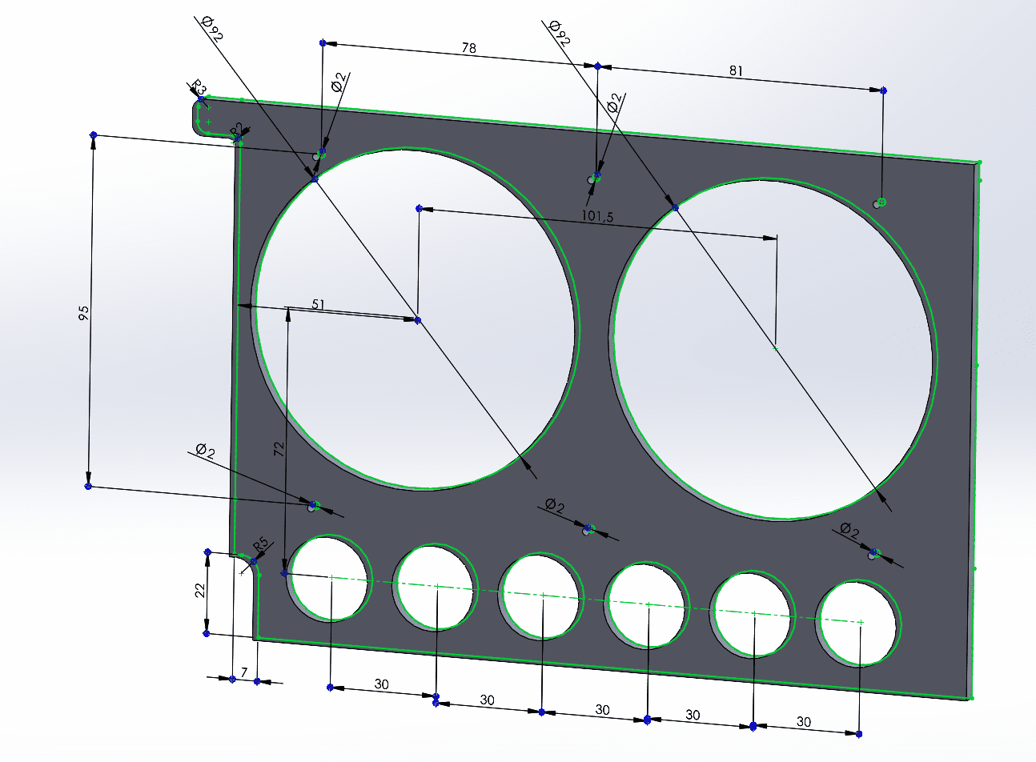This screenshot has height=762, width=1036.
Task: Select the second 30 spacing dimension from the left
Action: pyautogui.click(x=487, y=700)
